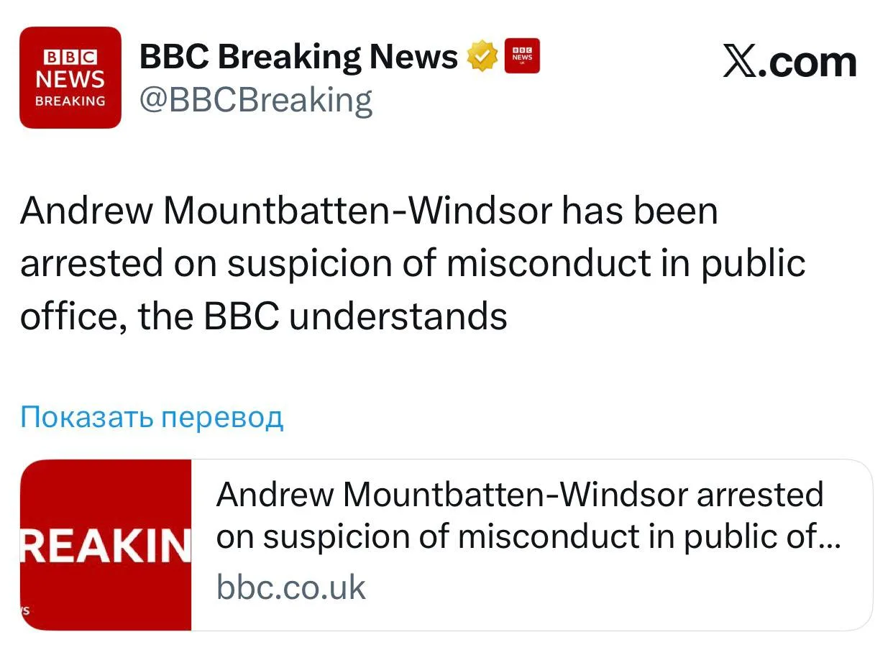
Task: Click the word BREAKING inside the profile avatar
Action: (70, 101)
